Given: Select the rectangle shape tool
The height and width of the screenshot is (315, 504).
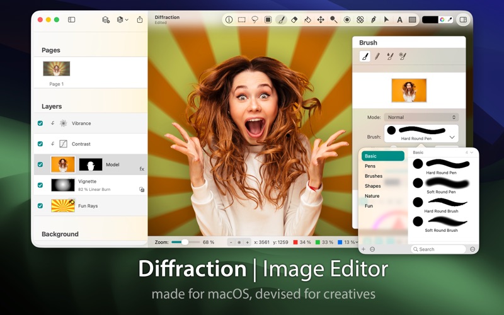Looking at the screenshot, I should pyautogui.click(x=413, y=20).
